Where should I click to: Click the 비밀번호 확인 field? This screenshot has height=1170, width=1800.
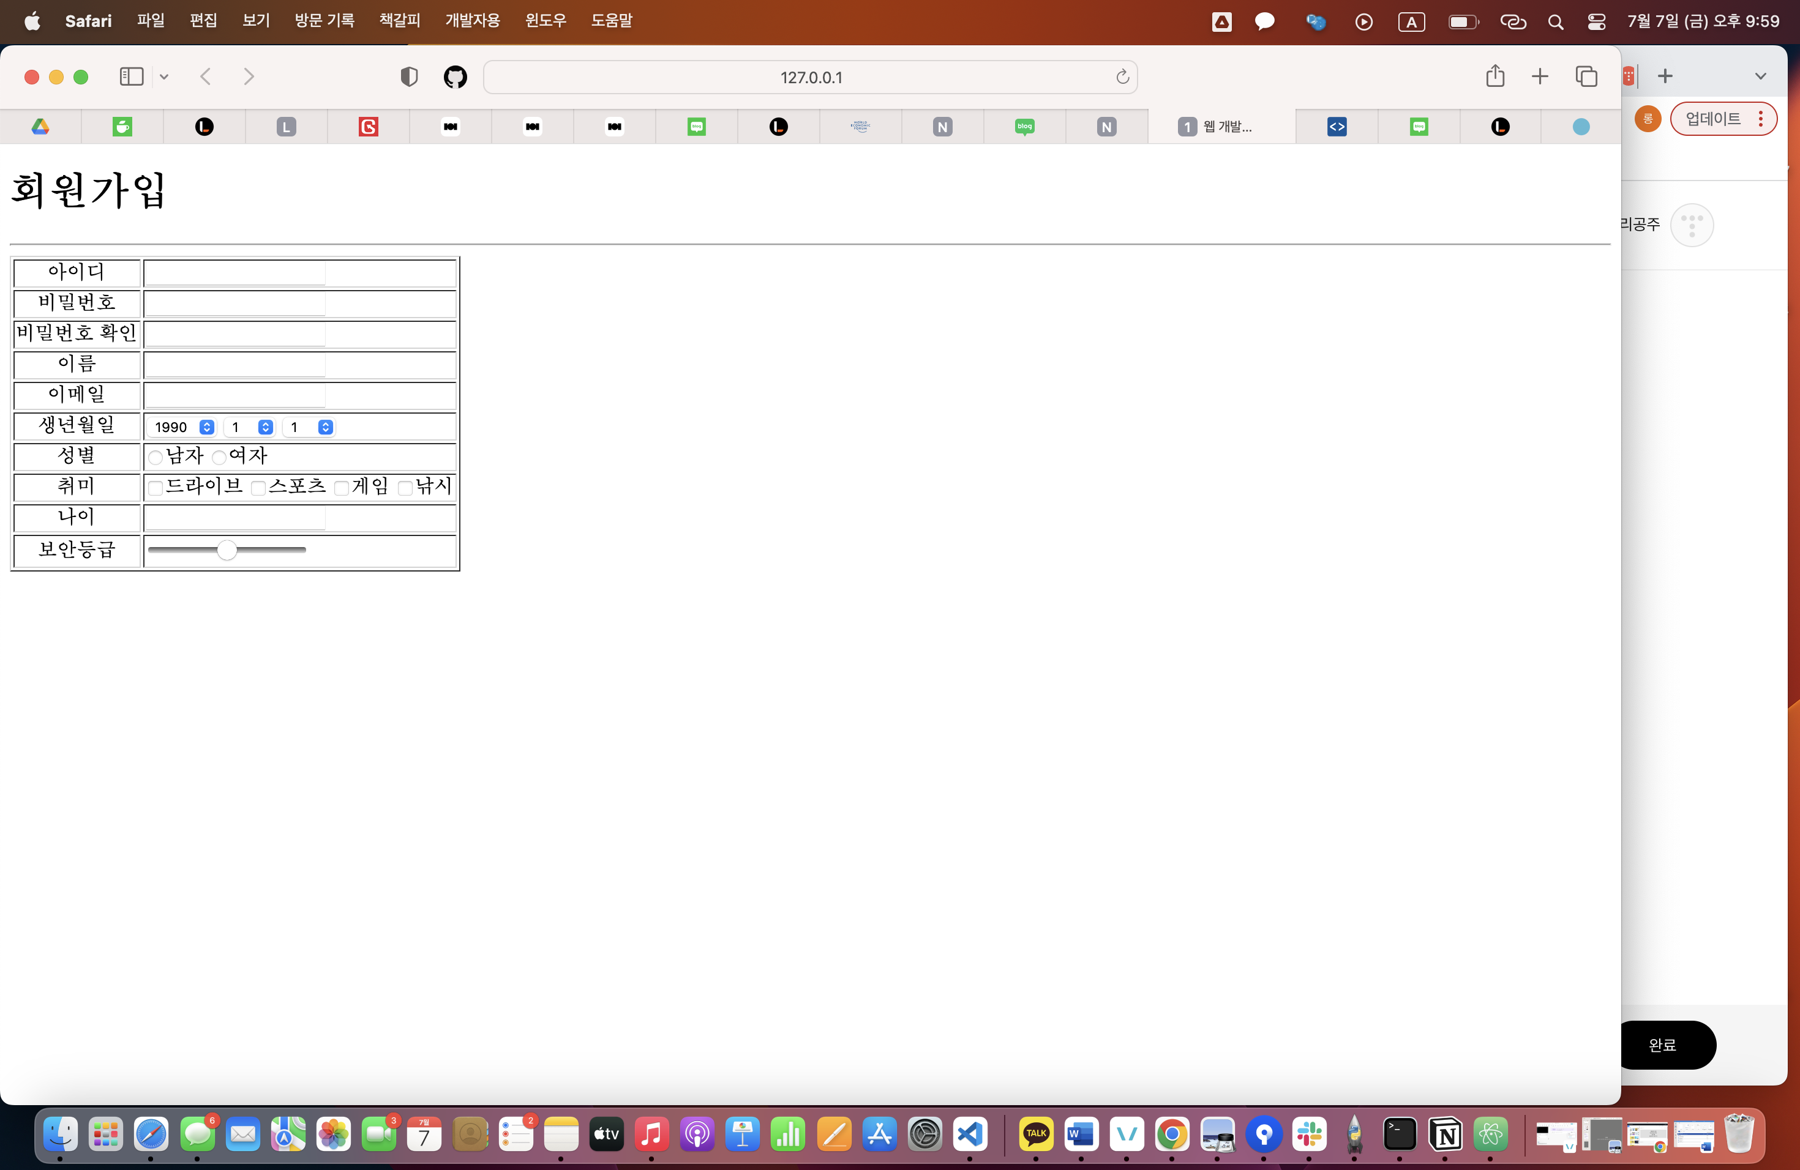coord(235,334)
